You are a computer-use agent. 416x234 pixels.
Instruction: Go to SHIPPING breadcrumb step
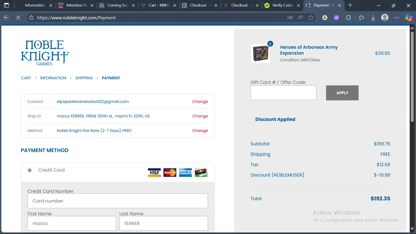pos(84,78)
